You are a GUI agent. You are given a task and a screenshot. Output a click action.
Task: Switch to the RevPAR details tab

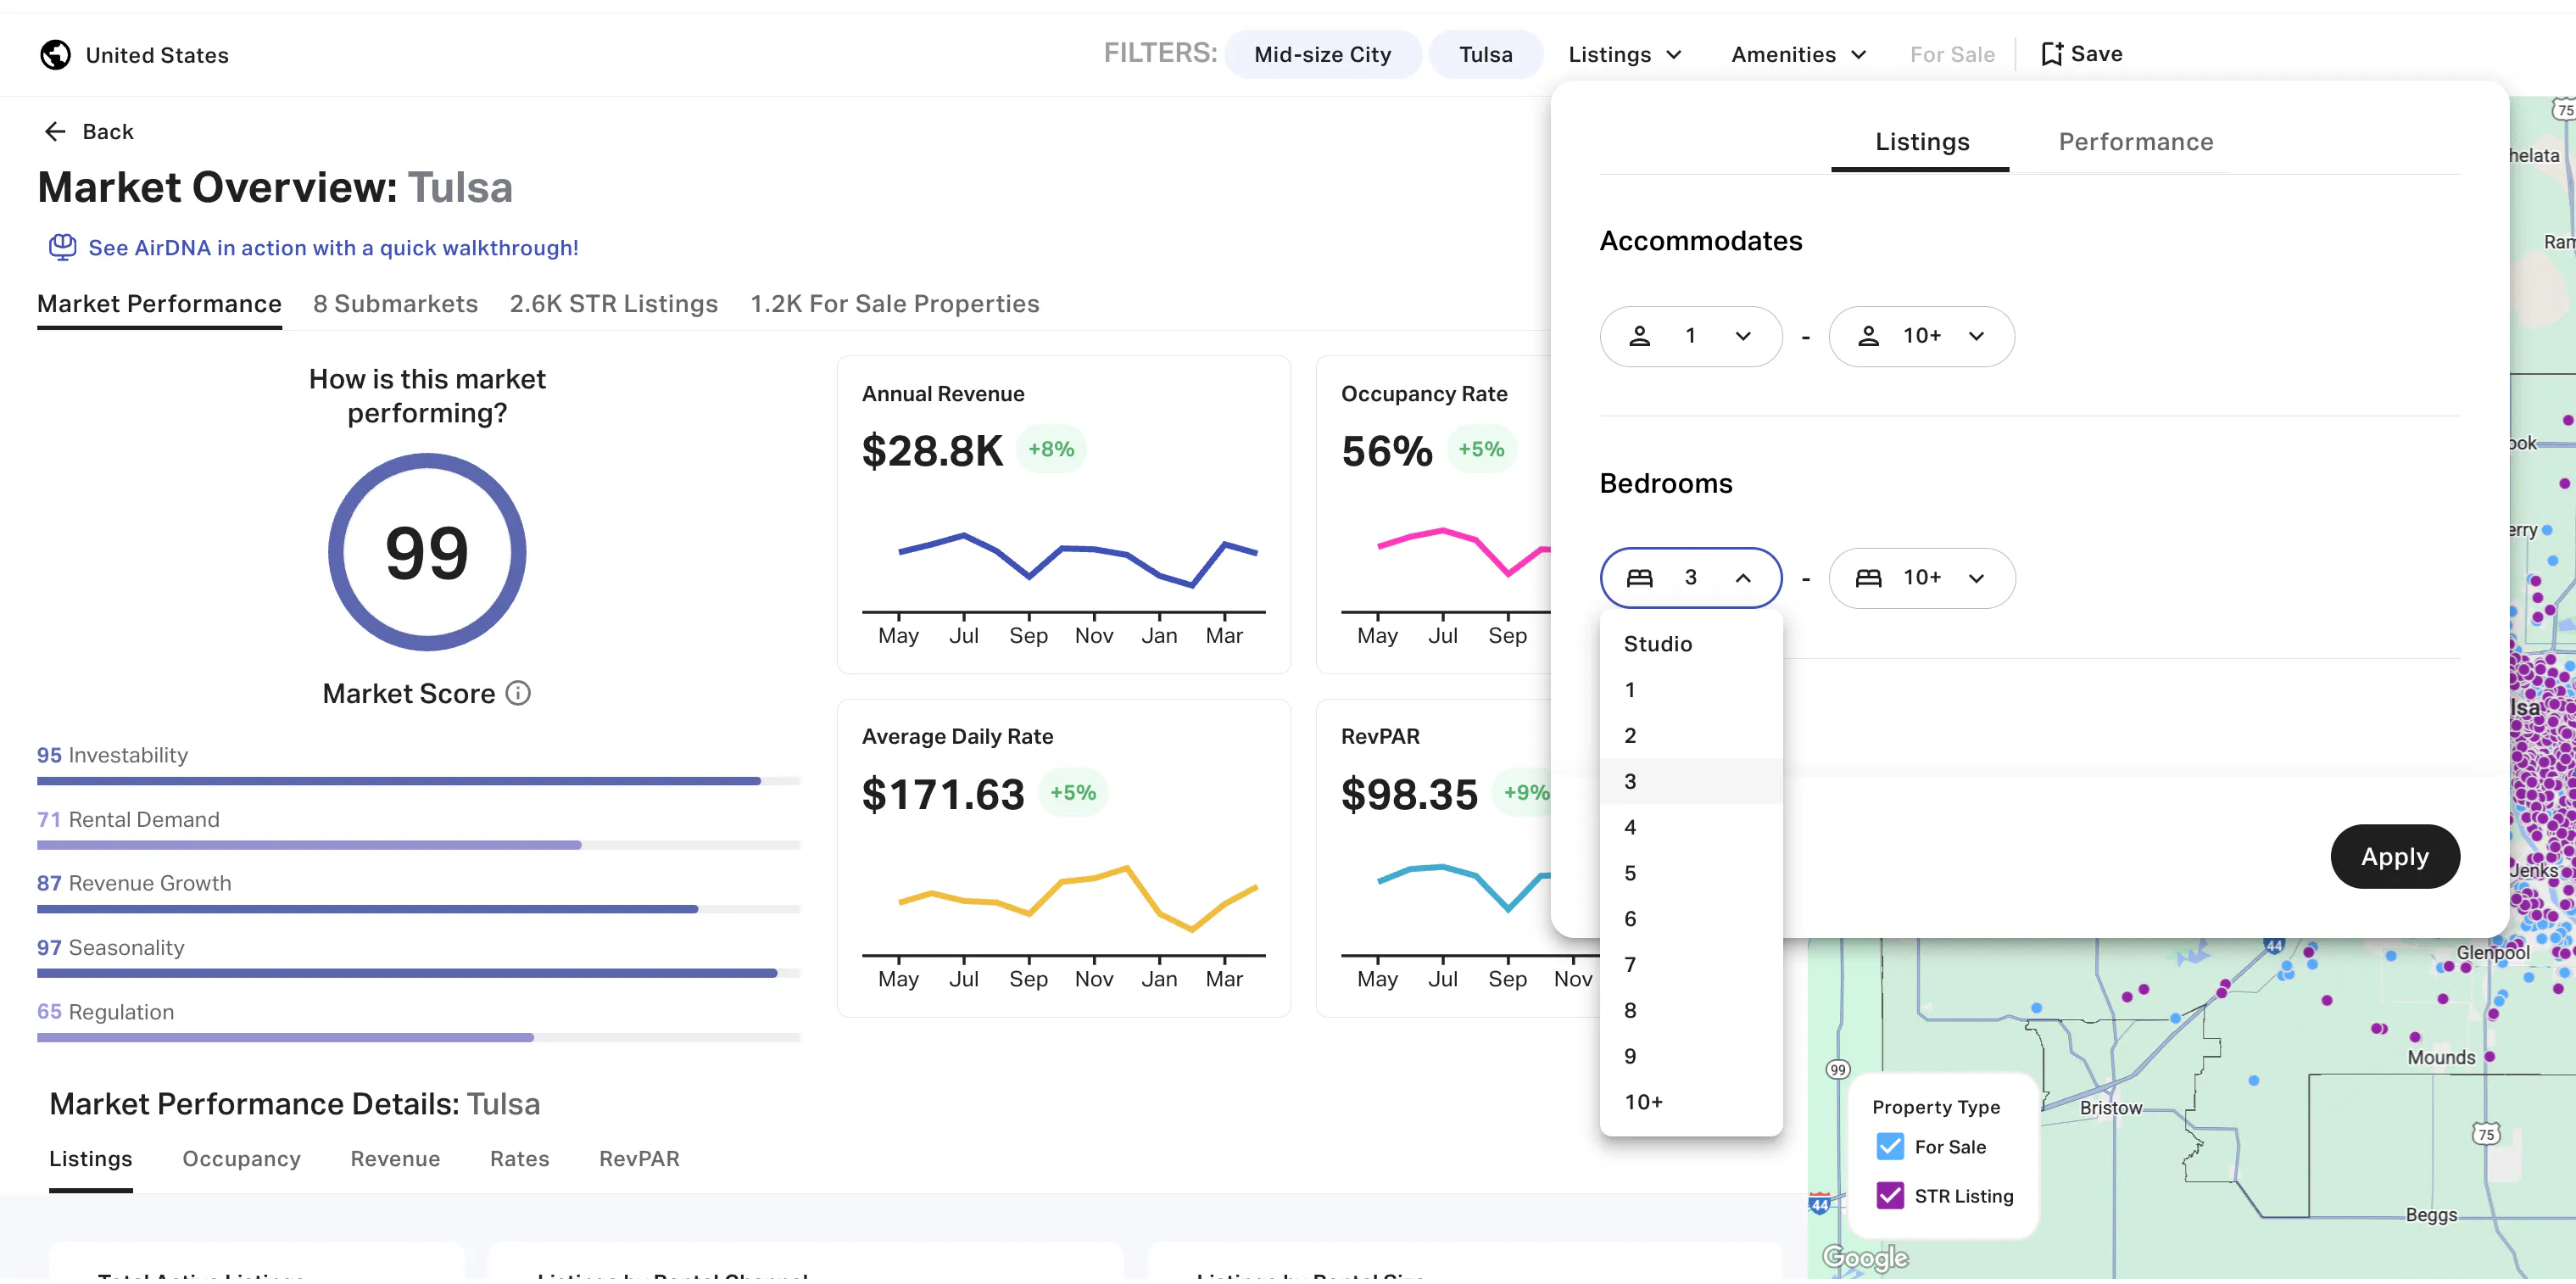tap(639, 1161)
